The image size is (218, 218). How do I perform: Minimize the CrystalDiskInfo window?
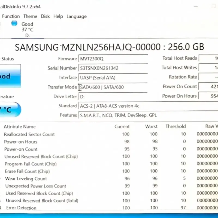196,6
